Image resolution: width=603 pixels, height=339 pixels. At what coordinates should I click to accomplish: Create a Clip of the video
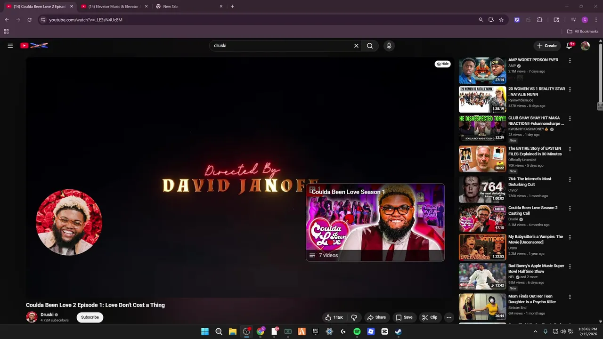430,317
